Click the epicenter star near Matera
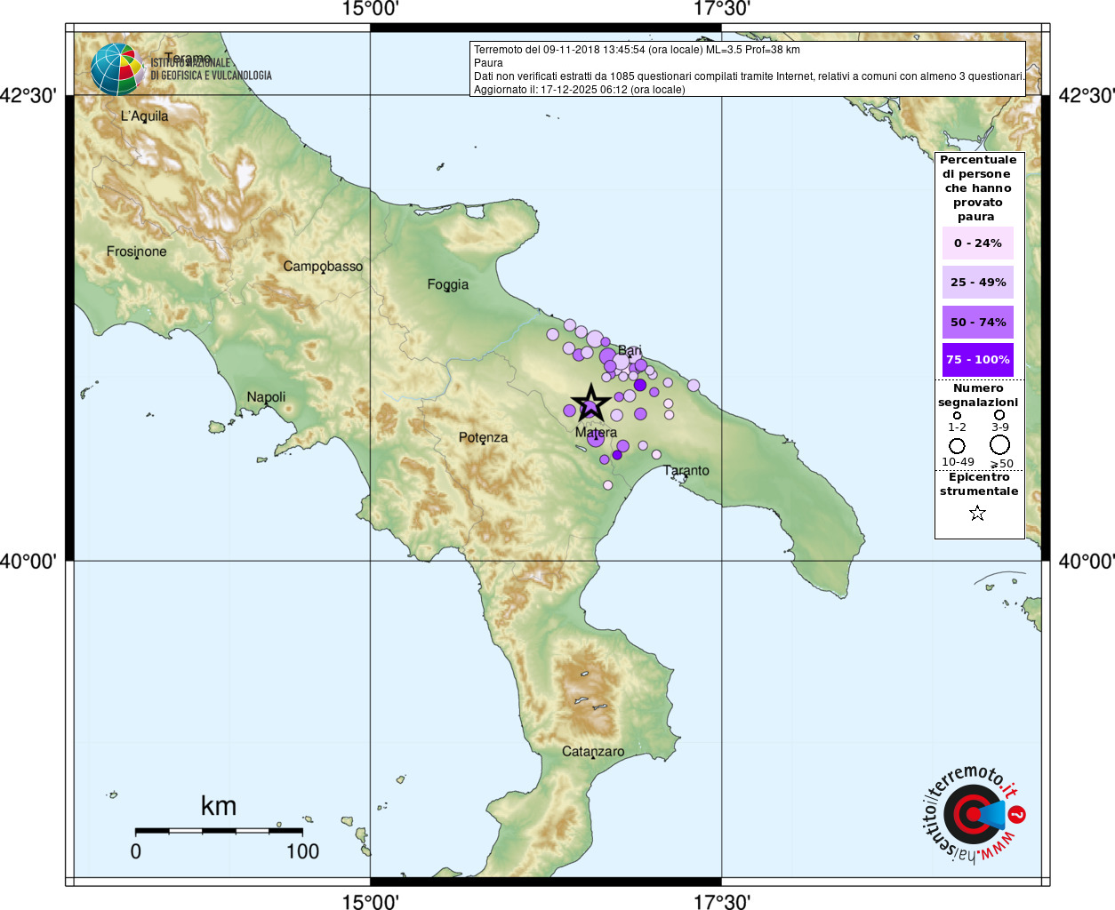The width and height of the screenshot is (1115, 910). pos(590,403)
